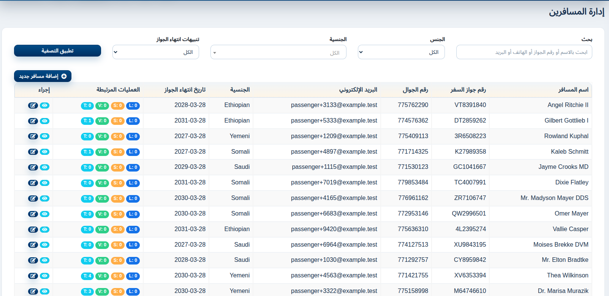This screenshot has width=609, height=296.
Task: Click the passport expiry date column header
Action: click(185, 90)
